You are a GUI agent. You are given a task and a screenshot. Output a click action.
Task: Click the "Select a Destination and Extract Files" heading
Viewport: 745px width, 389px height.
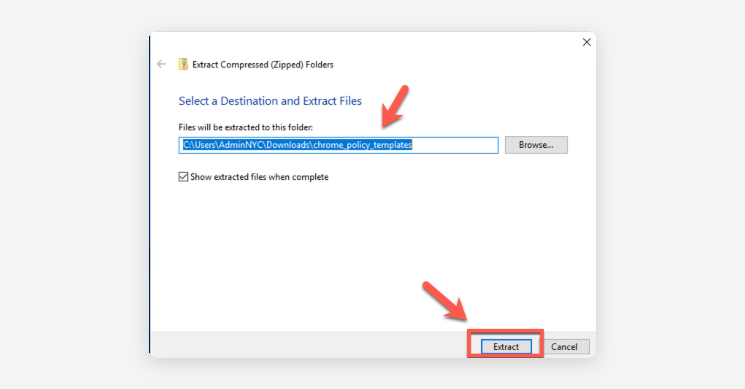click(x=270, y=101)
